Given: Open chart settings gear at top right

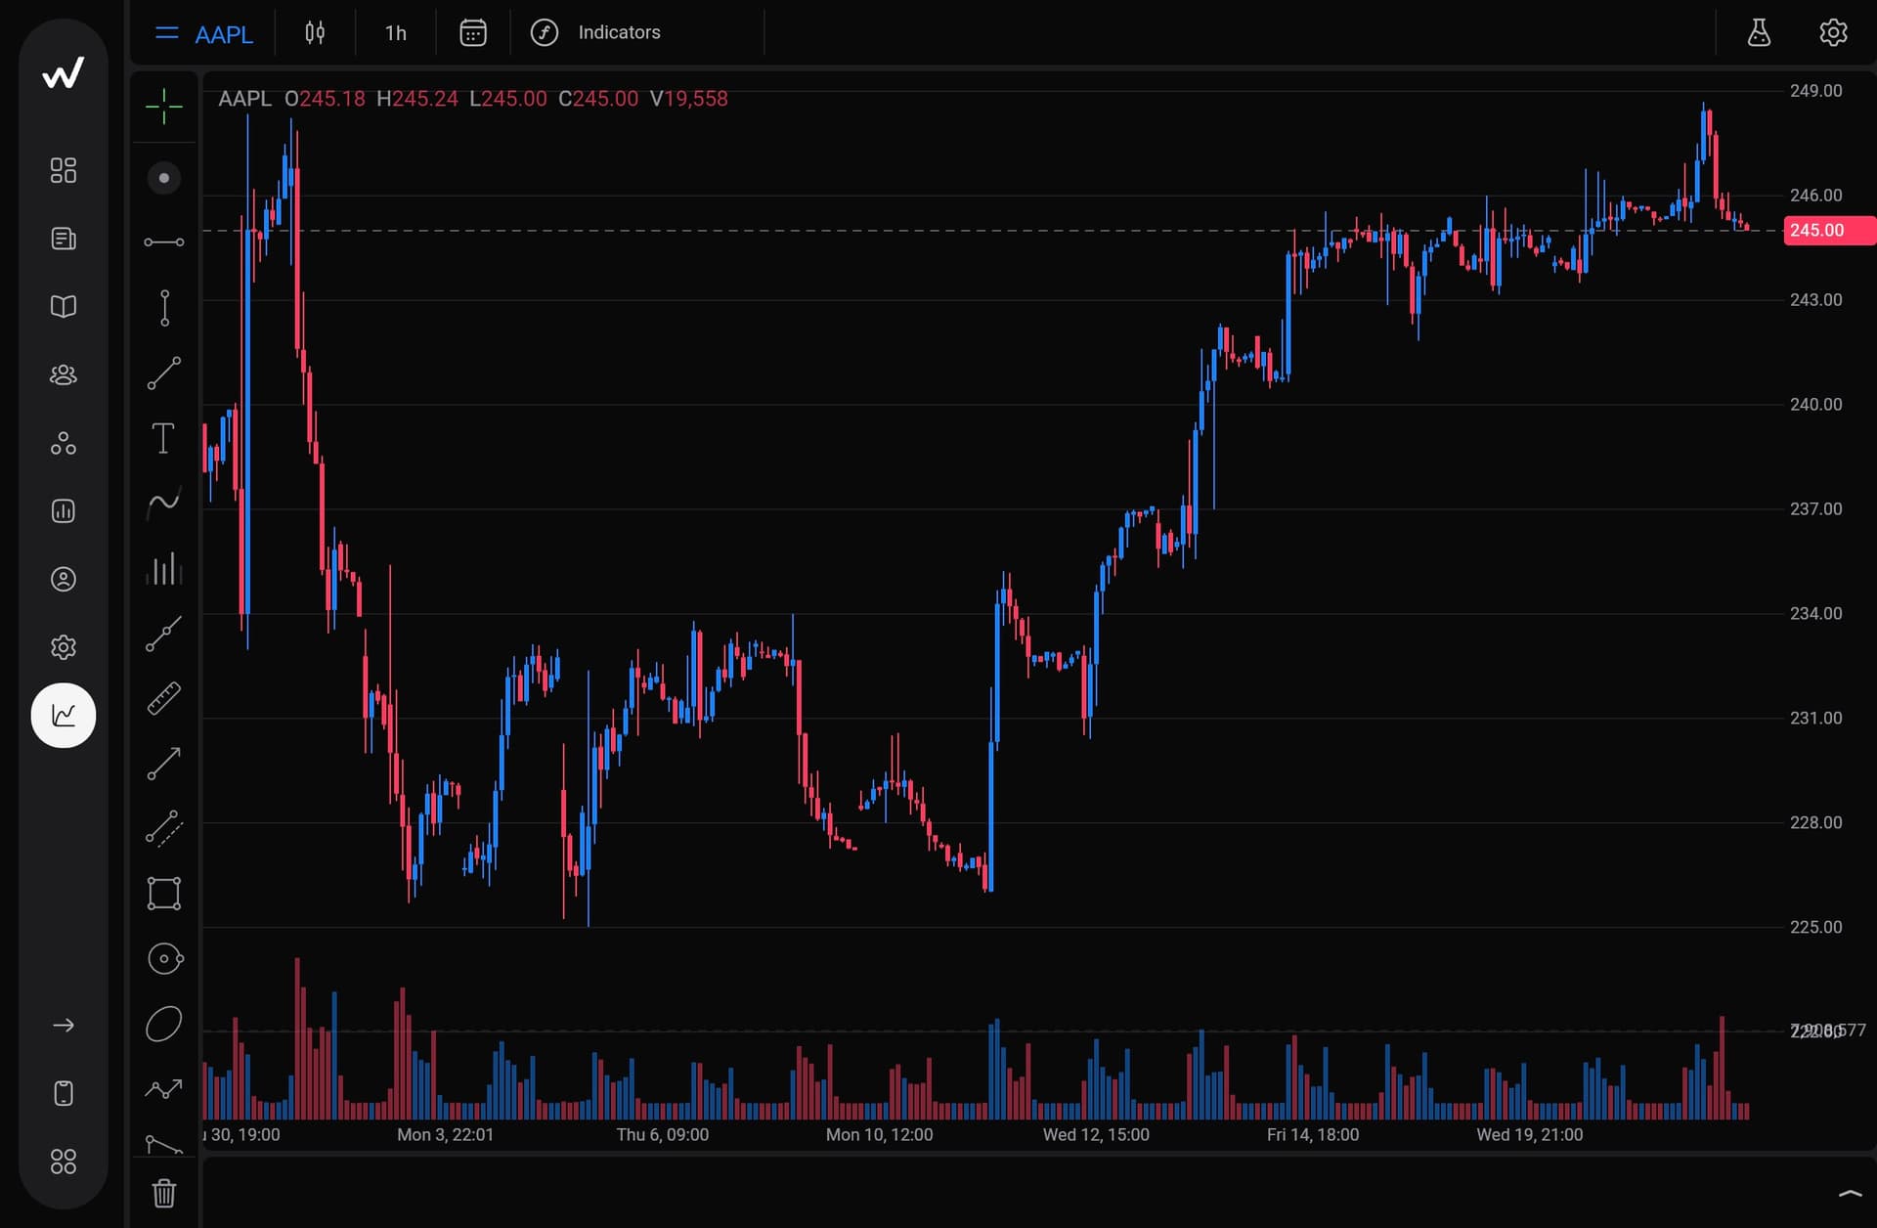Looking at the screenshot, I should pos(1833,32).
